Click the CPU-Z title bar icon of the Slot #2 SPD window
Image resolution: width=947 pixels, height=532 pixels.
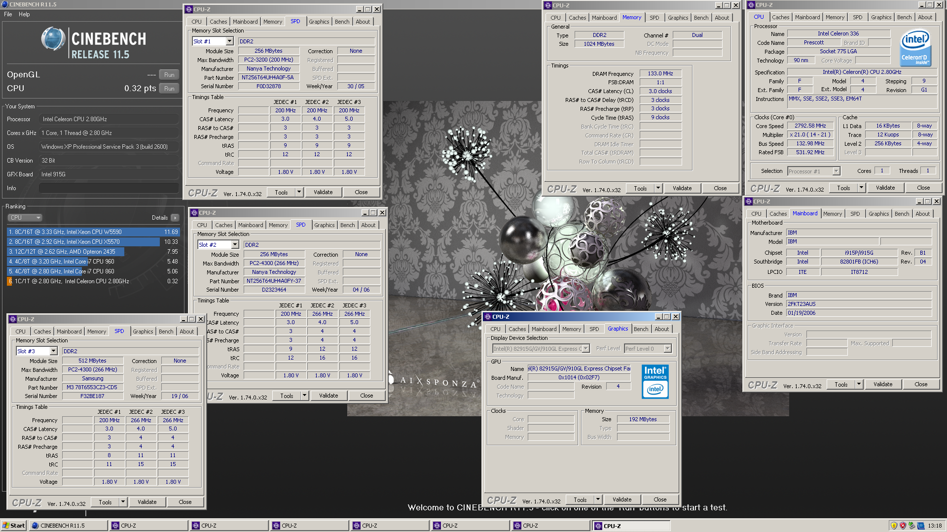pyautogui.click(x=194, y=213)
